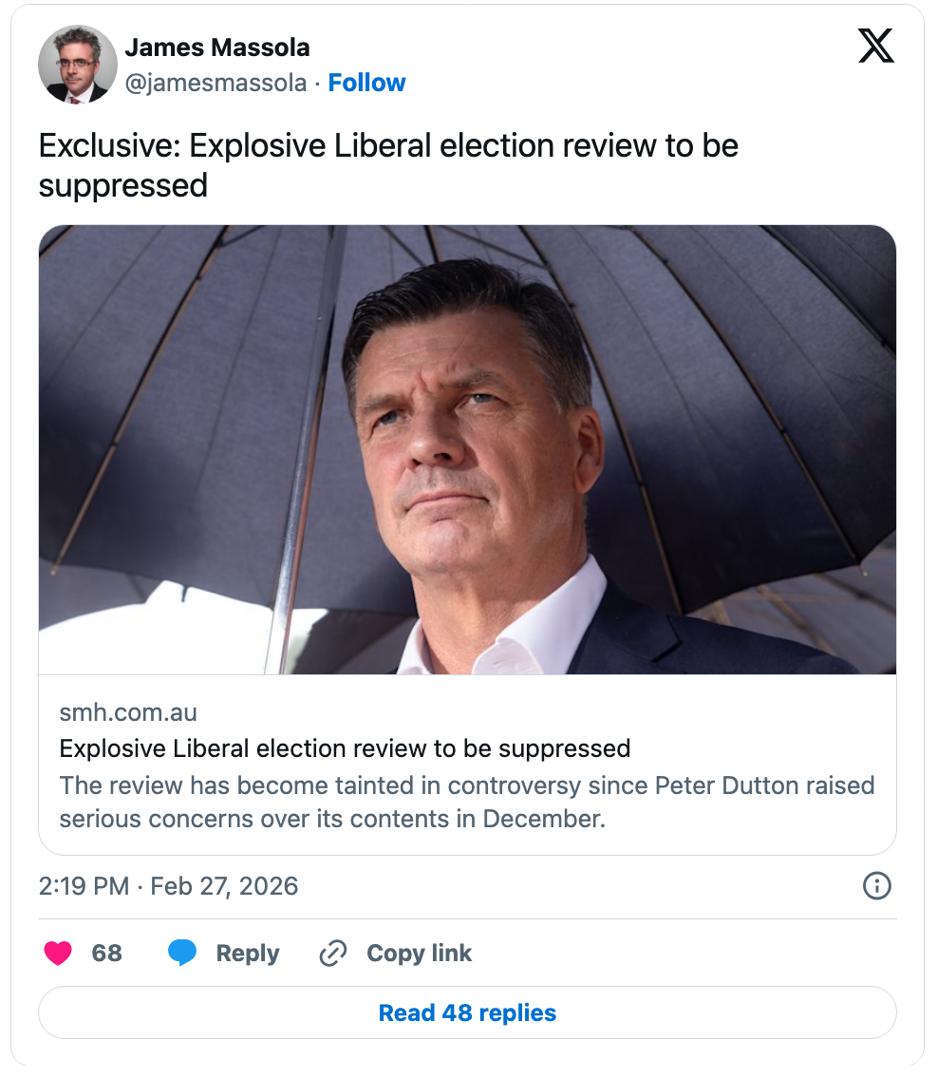Open the article headline in link card

pyautogui.click(x=345, y=748)
